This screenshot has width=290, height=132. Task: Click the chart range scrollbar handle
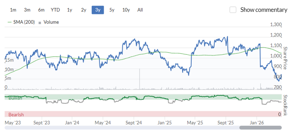(x=260, y=128)
